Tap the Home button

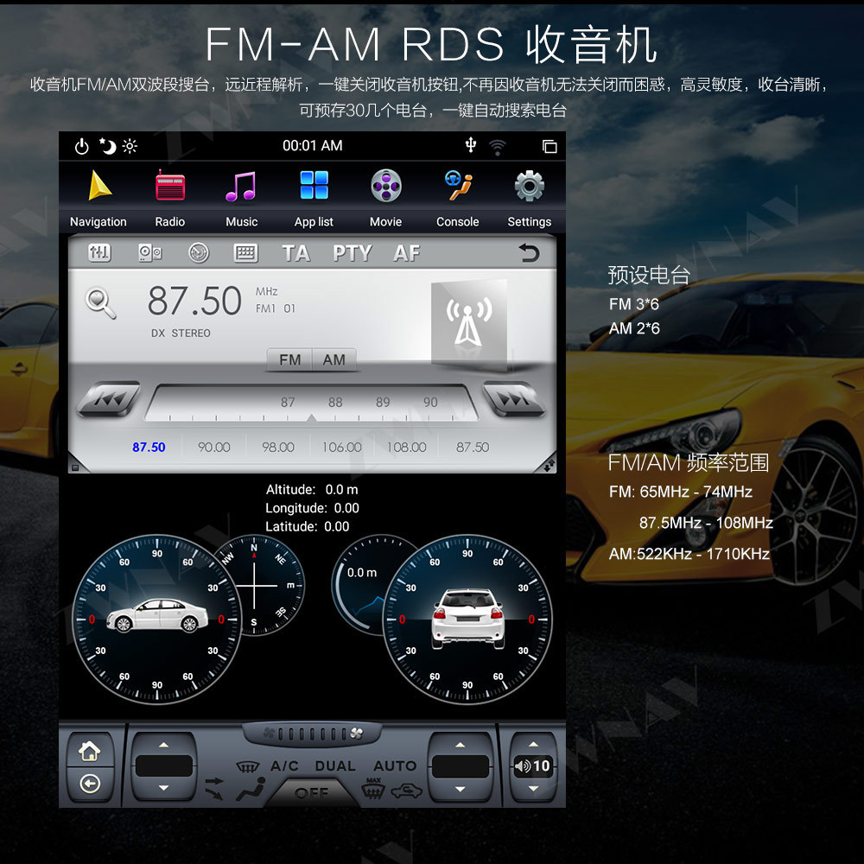click(x=90, y=751)
